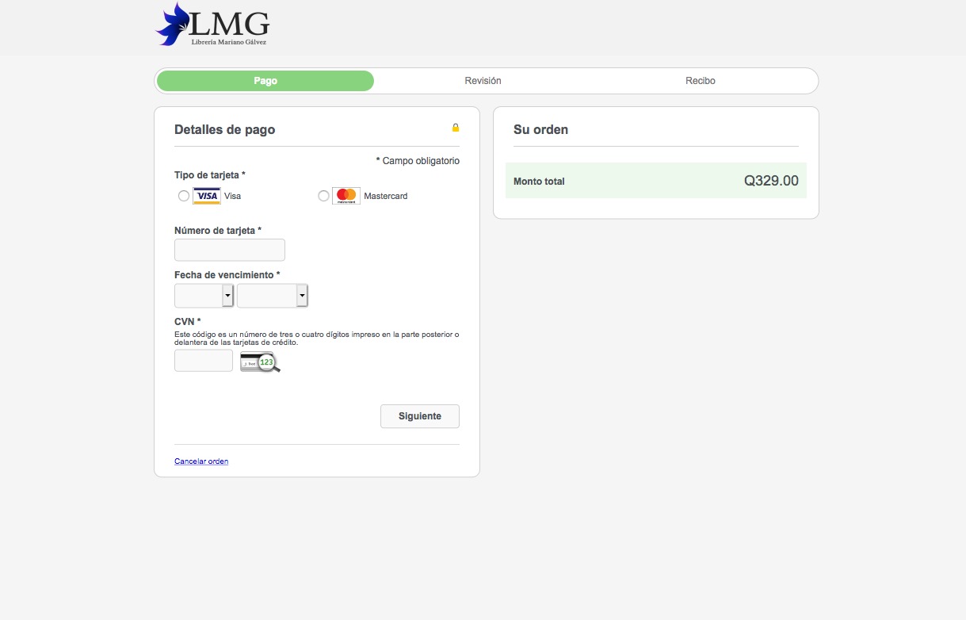
Task: Select the Mastercard radio button
Action: (x=323, y=196)
